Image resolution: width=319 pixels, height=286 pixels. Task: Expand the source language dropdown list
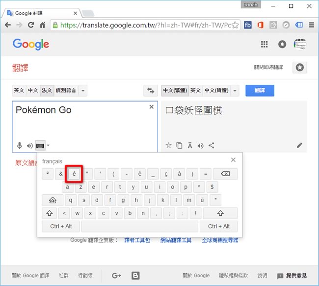click(x=83, y=91)
